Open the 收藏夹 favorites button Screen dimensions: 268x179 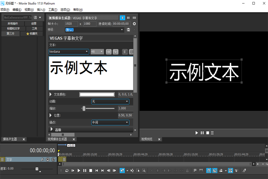tap(32, 34)
